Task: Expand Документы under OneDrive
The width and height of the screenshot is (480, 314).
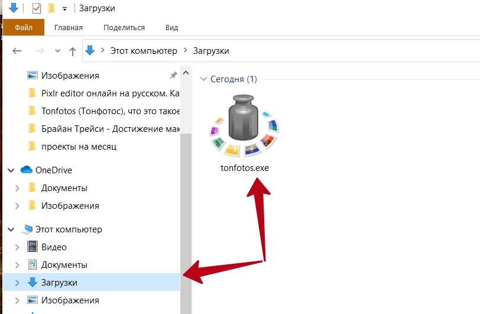Action: 18,188
